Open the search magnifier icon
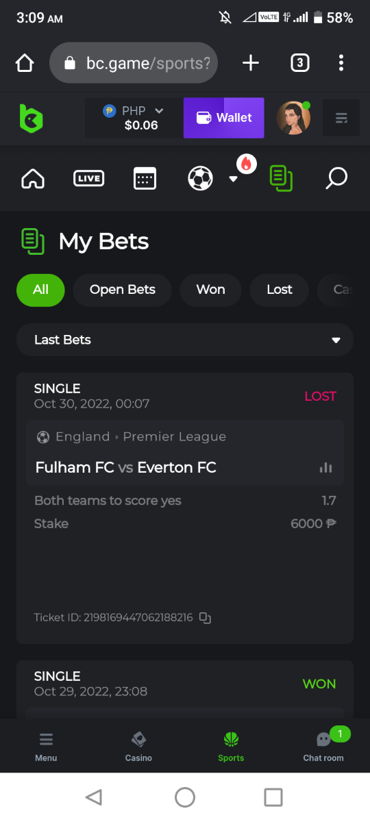 click(x=336, y=179)
